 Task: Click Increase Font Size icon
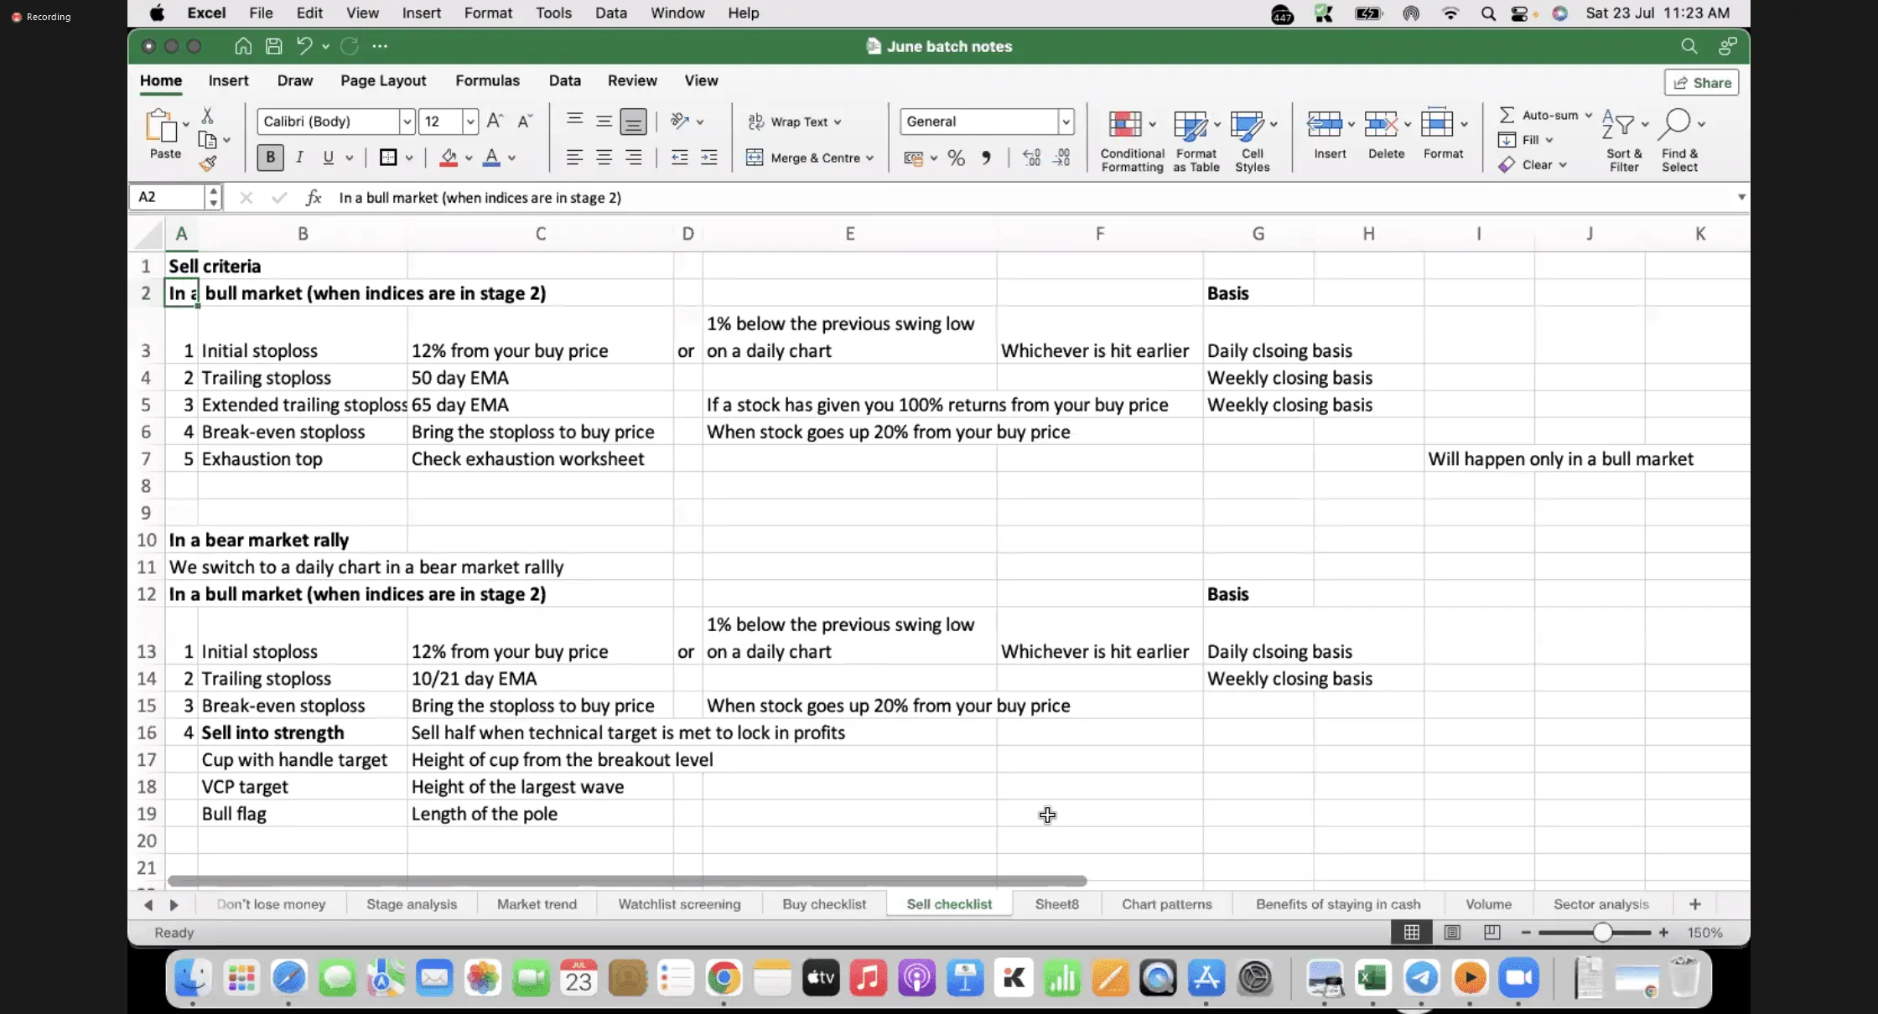coord(495,121)
